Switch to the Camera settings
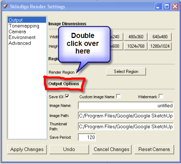 pyautogui.click(x=17, y=32)
